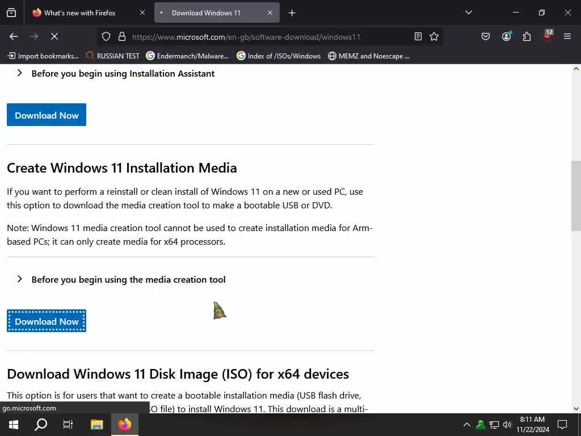581x436 pixels.
Task: Open extension icon with 12 badge
Action: (x=548, y=36)
